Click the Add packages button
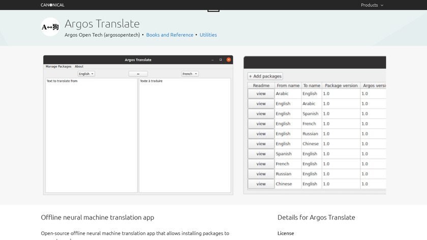This screenshot has height=240, width=427. (x=265, y=76)
